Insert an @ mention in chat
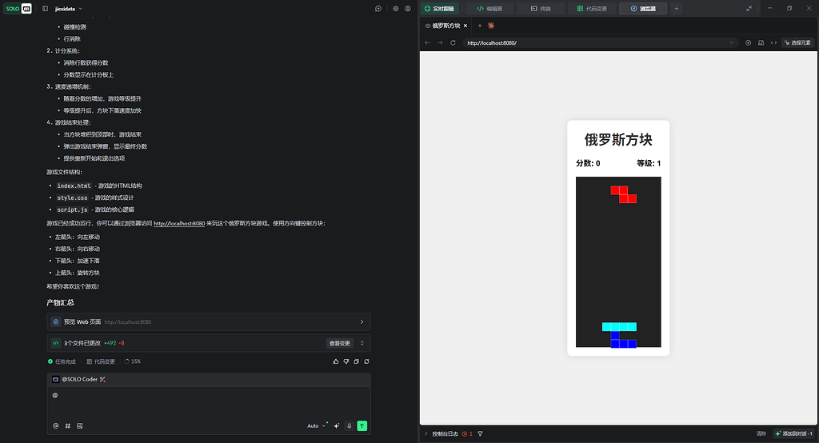819x443 pixels. (x=56, y=425)
